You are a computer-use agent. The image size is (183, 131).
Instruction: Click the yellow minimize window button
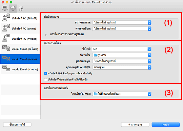7,2
